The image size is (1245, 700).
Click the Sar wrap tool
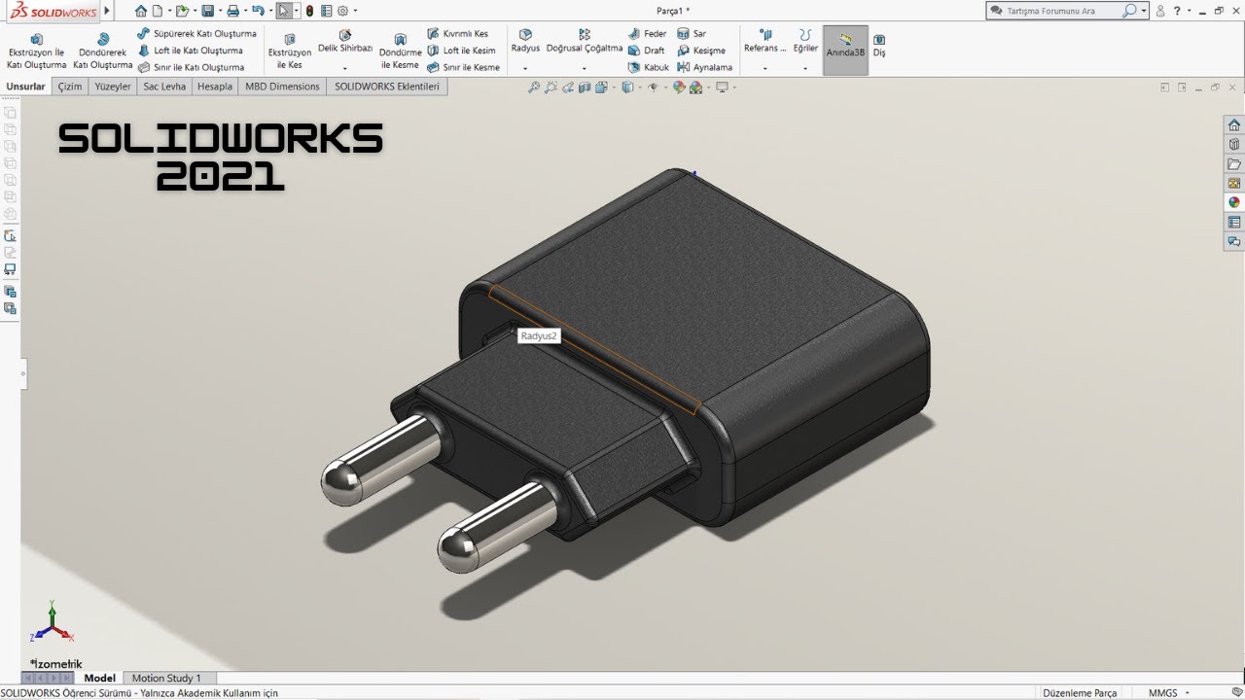point(692,33)
